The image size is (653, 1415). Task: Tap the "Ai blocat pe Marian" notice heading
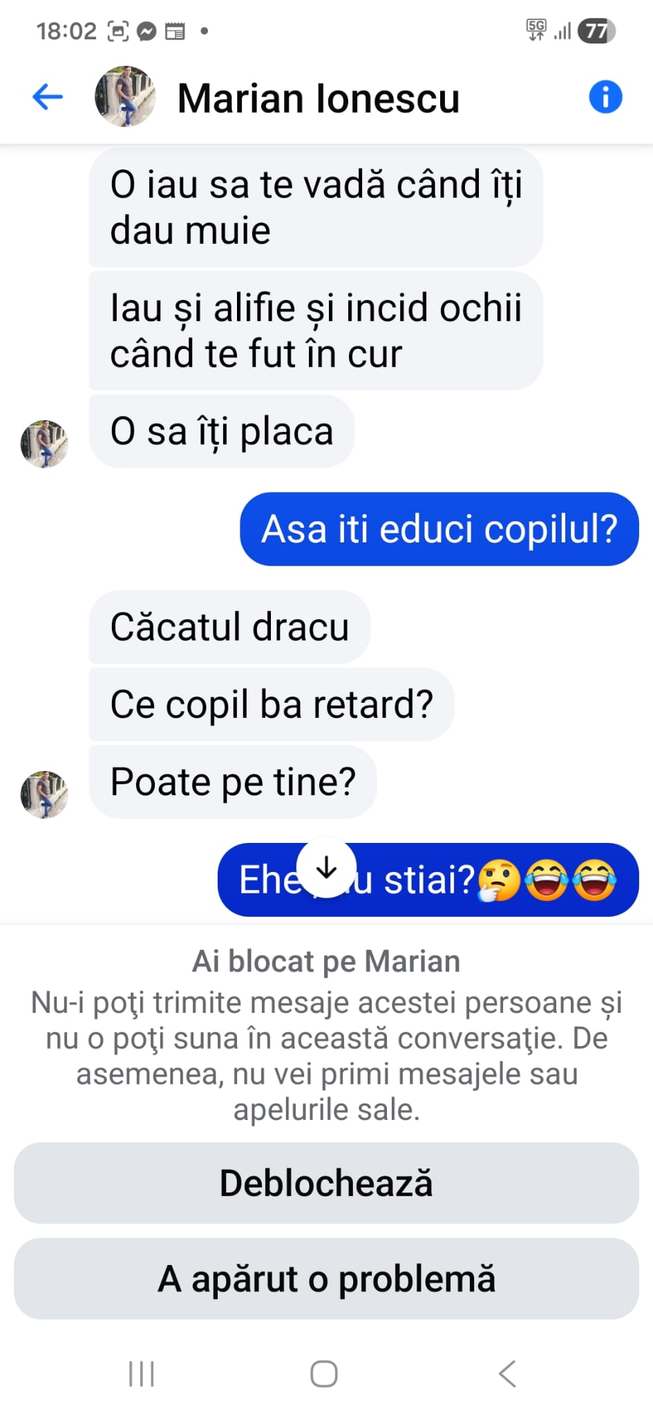(326, 961)
